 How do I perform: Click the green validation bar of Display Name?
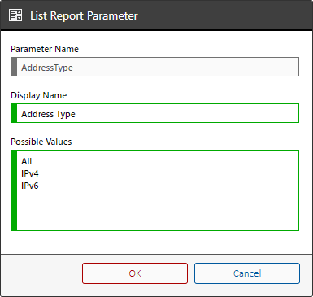[x=14, y=113]
